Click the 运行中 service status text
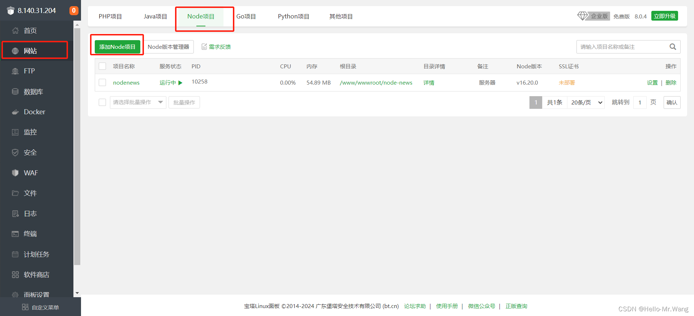 [x=168, y=82]
